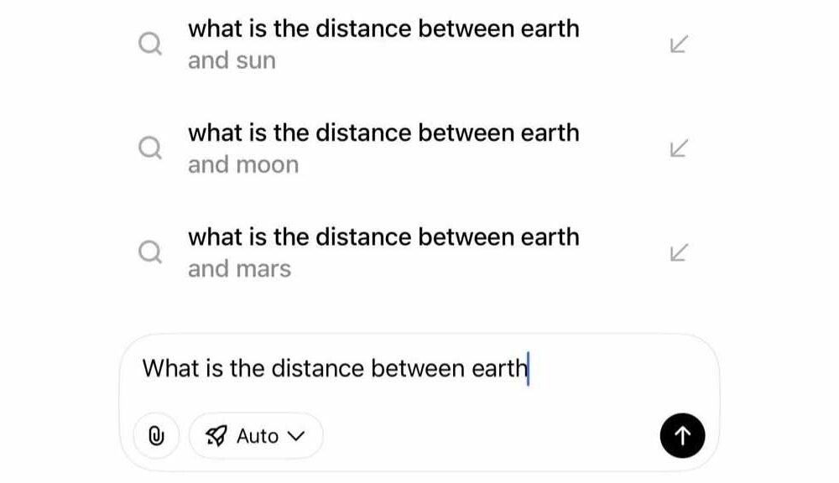
Task: Open the Auto model selector dropdown
Action: tap(256, 435)
